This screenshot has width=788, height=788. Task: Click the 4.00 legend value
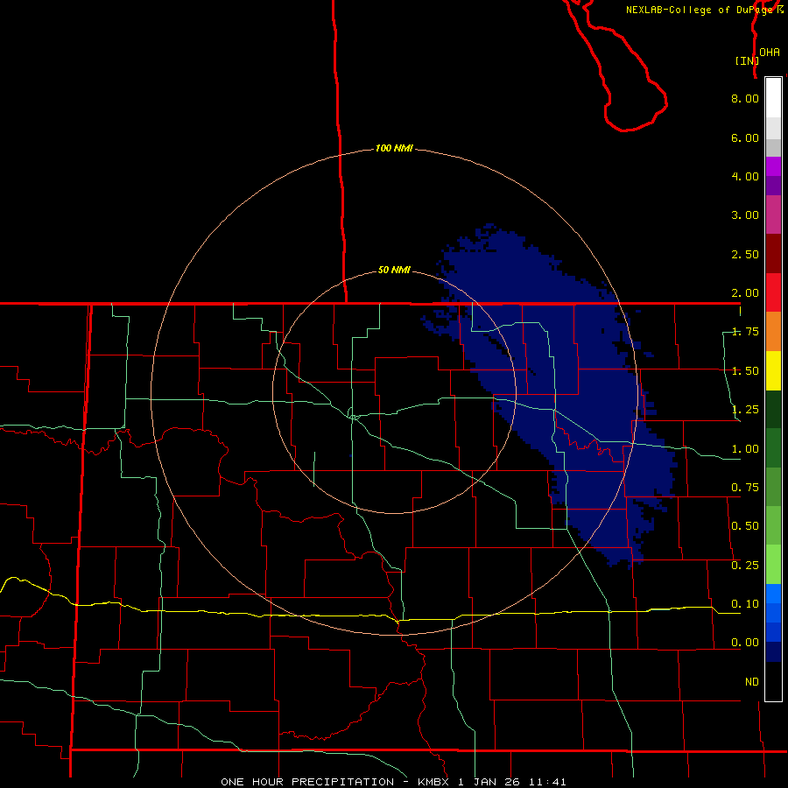745,176
